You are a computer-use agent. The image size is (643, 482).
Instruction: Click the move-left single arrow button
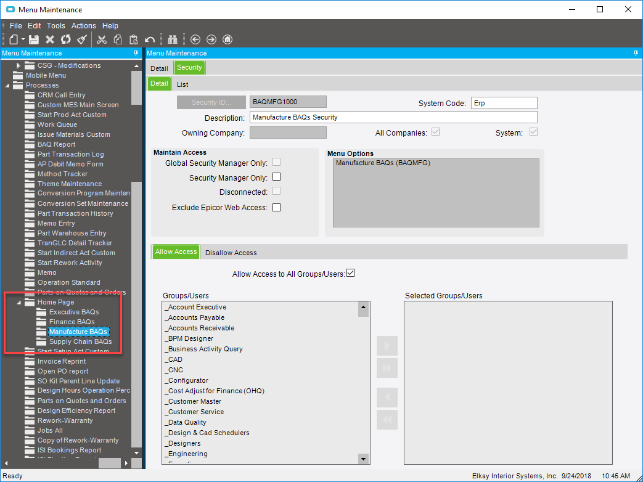[387, 398]
